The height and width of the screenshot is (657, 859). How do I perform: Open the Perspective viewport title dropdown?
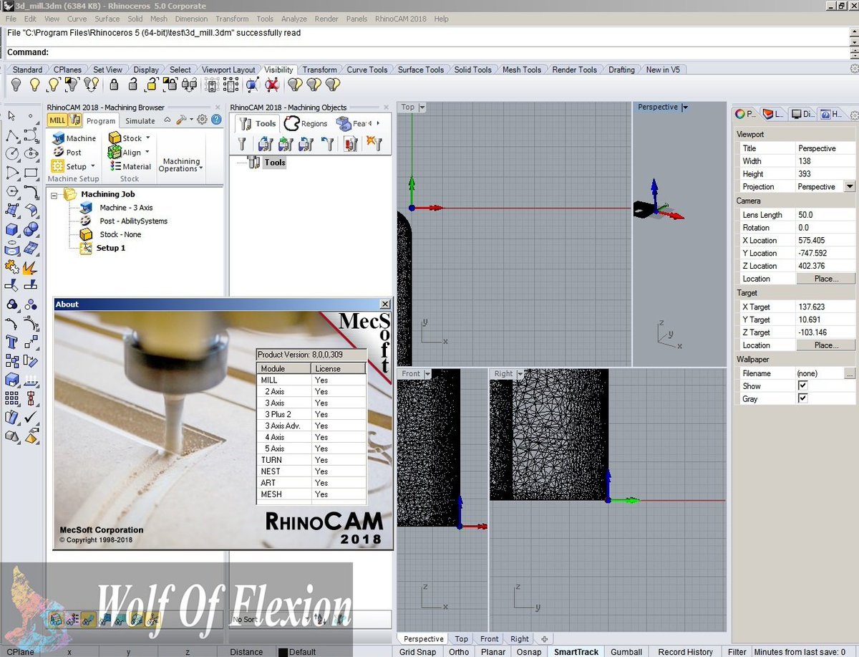point(685,107)
